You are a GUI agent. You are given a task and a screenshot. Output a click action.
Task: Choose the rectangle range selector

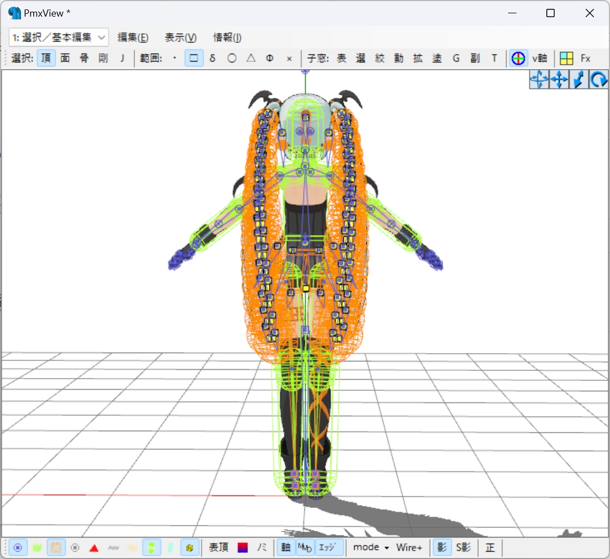pyautogui.click(x=194, y=58)
